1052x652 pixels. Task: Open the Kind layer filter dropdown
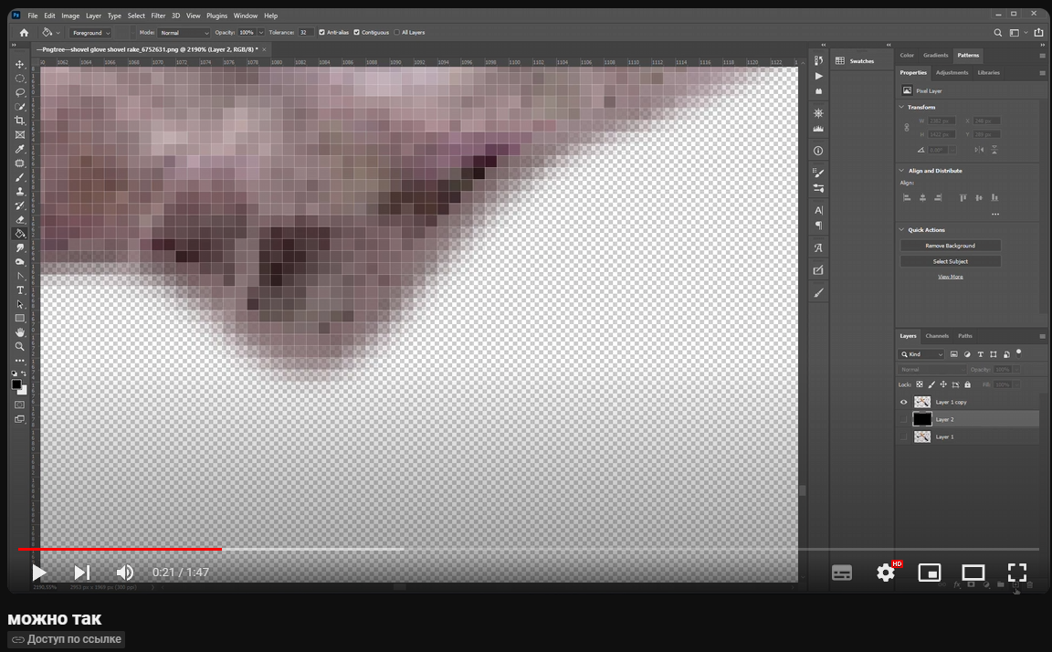point(921,354)
